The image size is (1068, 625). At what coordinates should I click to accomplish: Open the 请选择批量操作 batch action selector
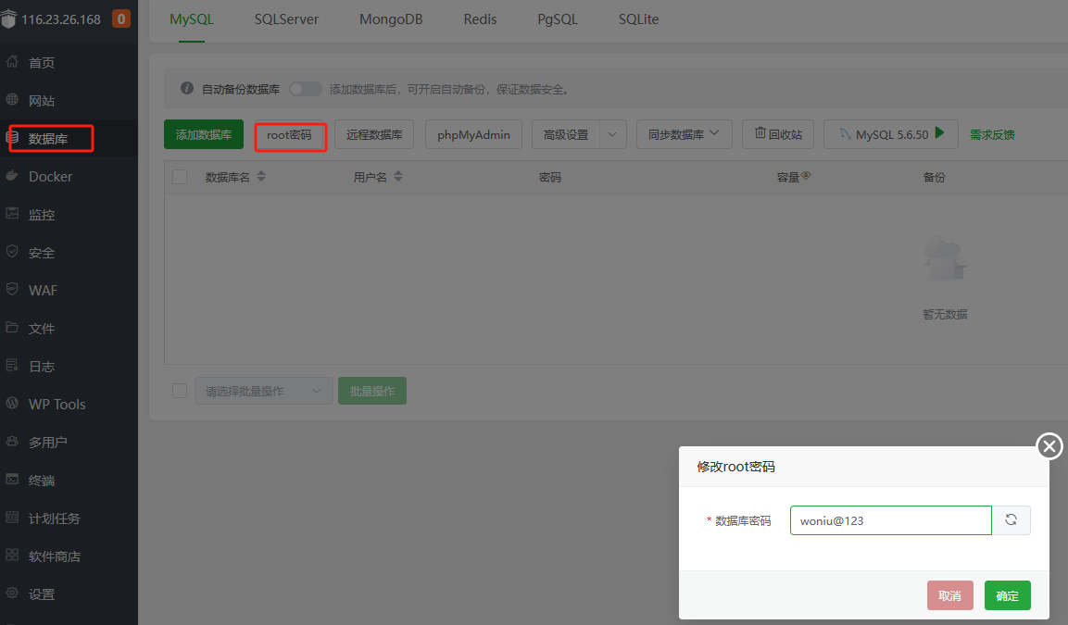[263, 390]
